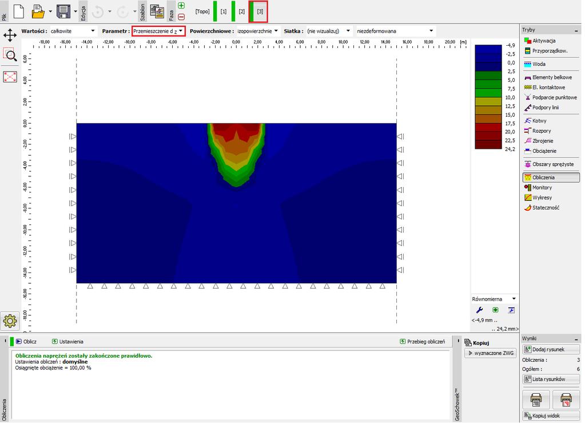Switch to phase tab [2]
This screenshot has width=585, height=423.
coord(242,11)
